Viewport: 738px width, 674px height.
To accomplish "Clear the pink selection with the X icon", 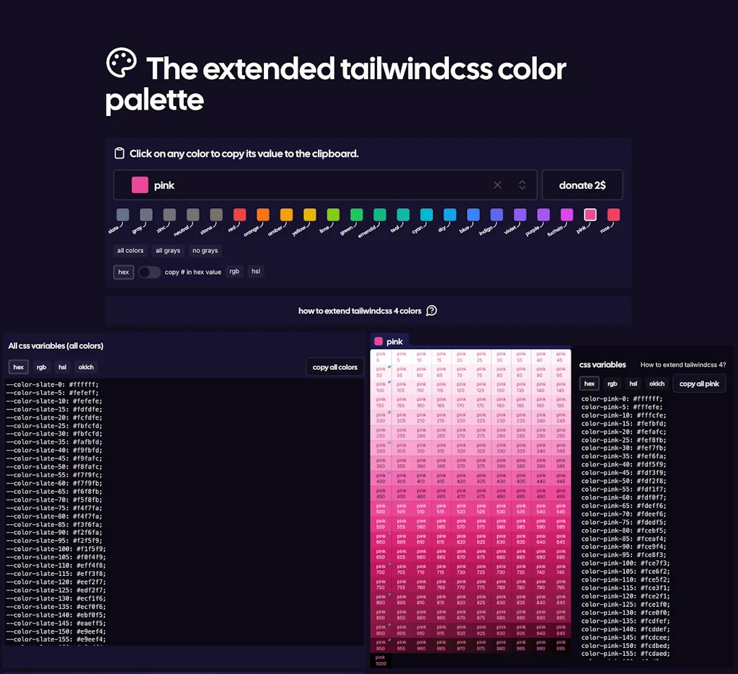I will click(x=497, y=185).
